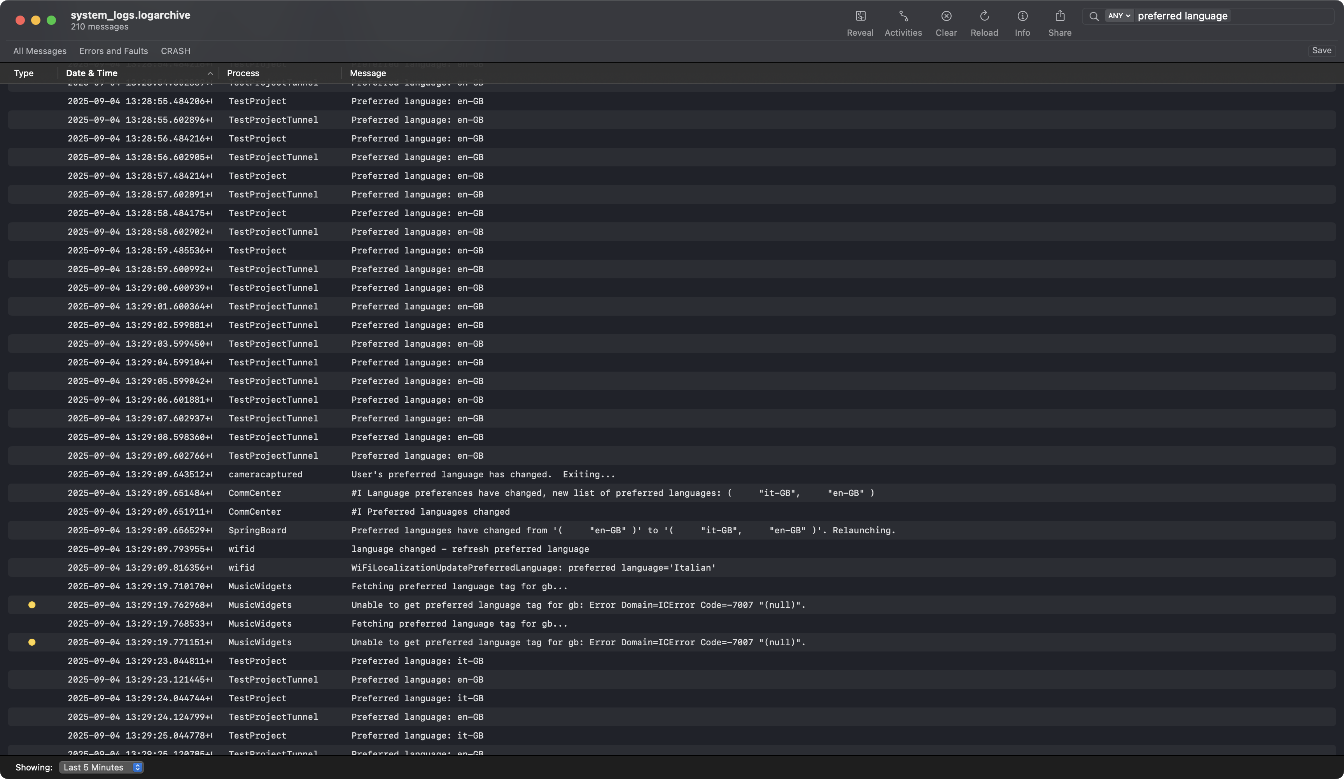Click the Process column header

(243, 73)
